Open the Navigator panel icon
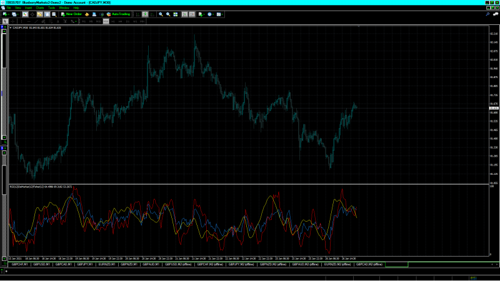The height and width of the screenshot is (281, 500). click(39, 14)
